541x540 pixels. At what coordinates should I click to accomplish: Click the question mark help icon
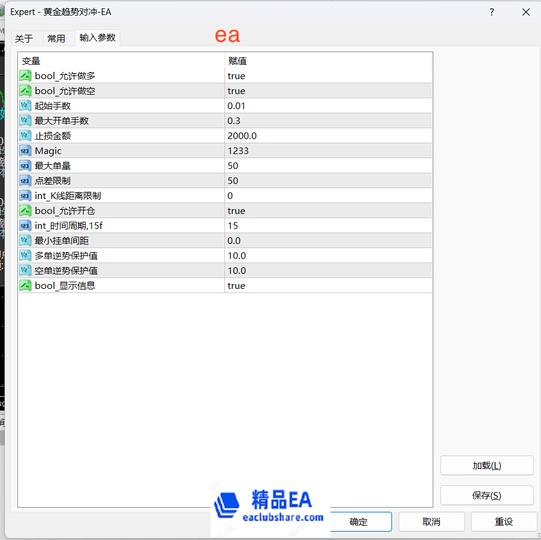491,12
